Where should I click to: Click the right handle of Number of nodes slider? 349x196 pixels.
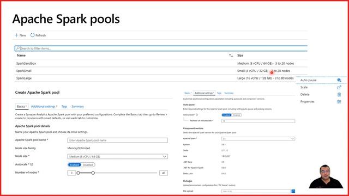pyautogui.click(x=93, y=173)
